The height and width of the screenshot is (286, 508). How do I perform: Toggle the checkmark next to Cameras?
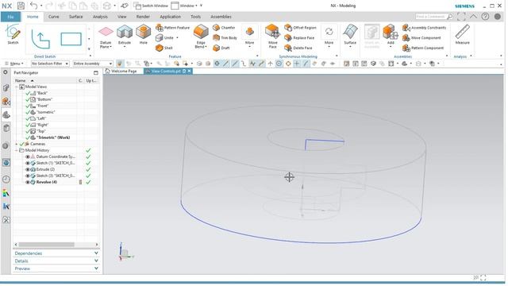tap(22, 144)
